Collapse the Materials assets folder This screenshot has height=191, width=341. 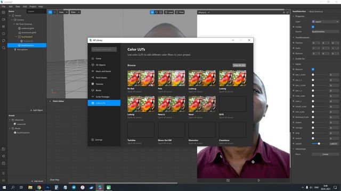click(10, 120)
